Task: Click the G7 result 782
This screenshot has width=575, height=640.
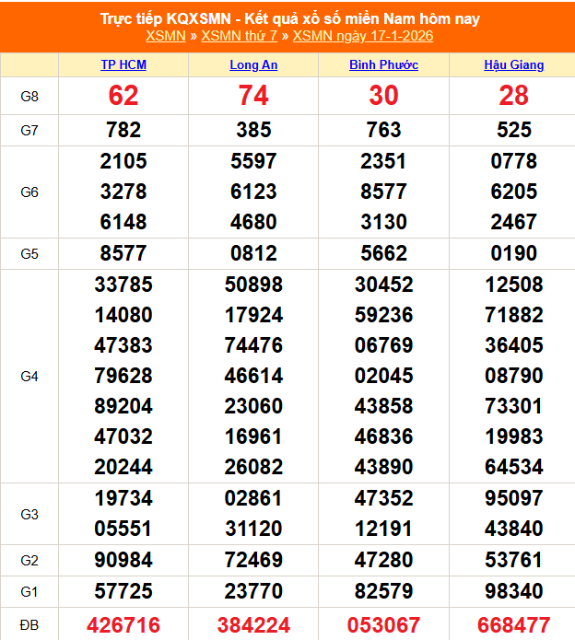Action: coord(123,130)
